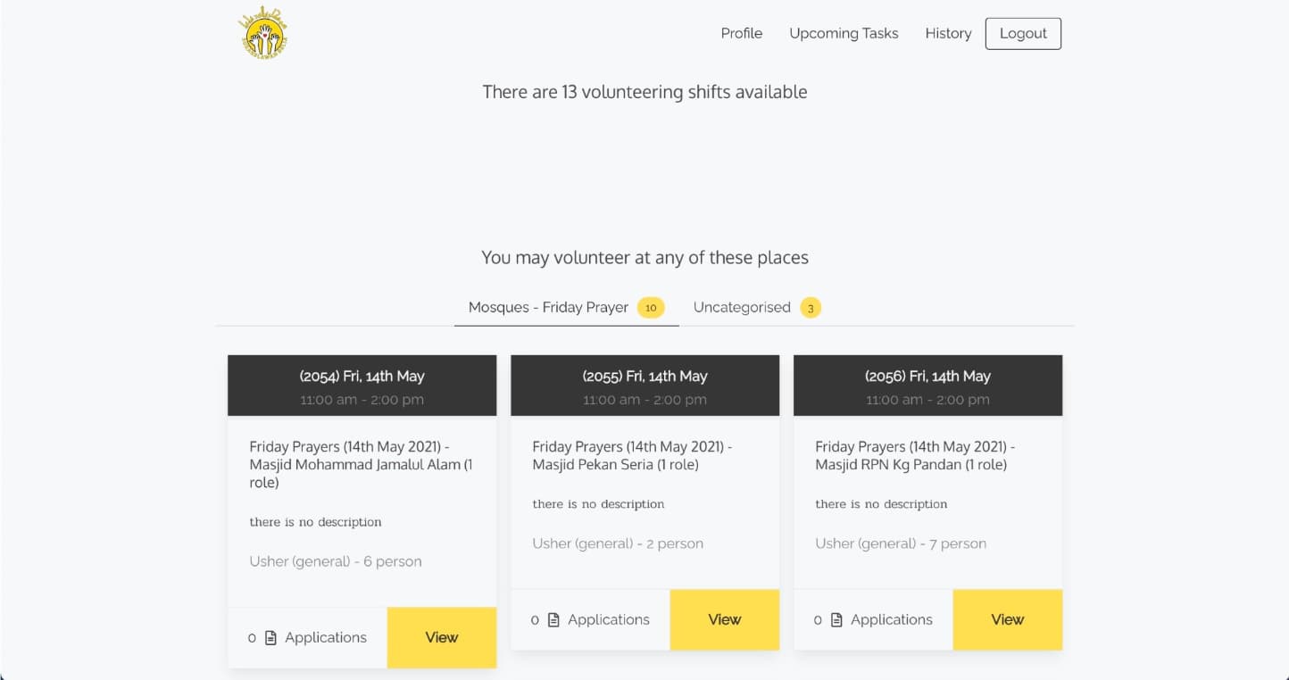Click the yellow badge showing 10
This screenshot has height=680, width=1289.
pos(651,308)
